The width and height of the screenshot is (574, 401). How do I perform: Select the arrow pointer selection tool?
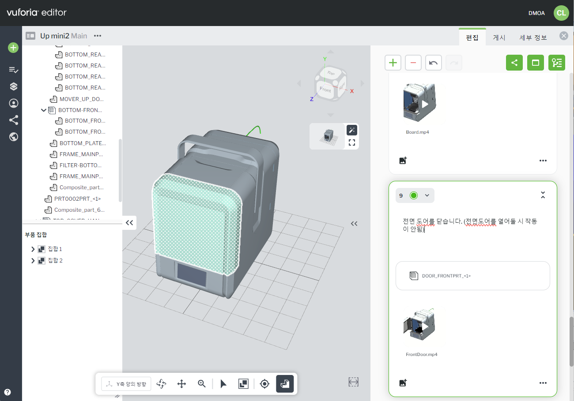223,384
